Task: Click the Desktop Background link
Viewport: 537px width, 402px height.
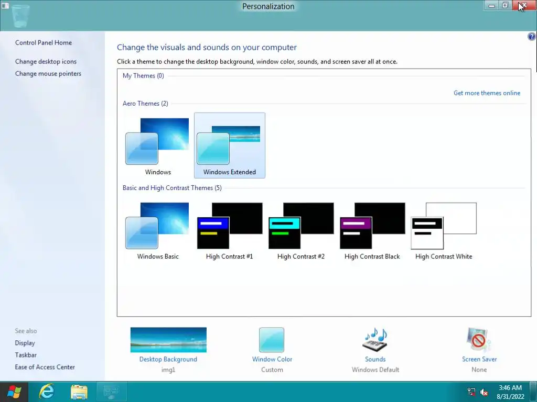Action: (x=168, y=359)
